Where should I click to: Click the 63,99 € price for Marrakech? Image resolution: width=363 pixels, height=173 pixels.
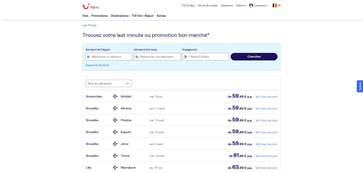[240, 168]
